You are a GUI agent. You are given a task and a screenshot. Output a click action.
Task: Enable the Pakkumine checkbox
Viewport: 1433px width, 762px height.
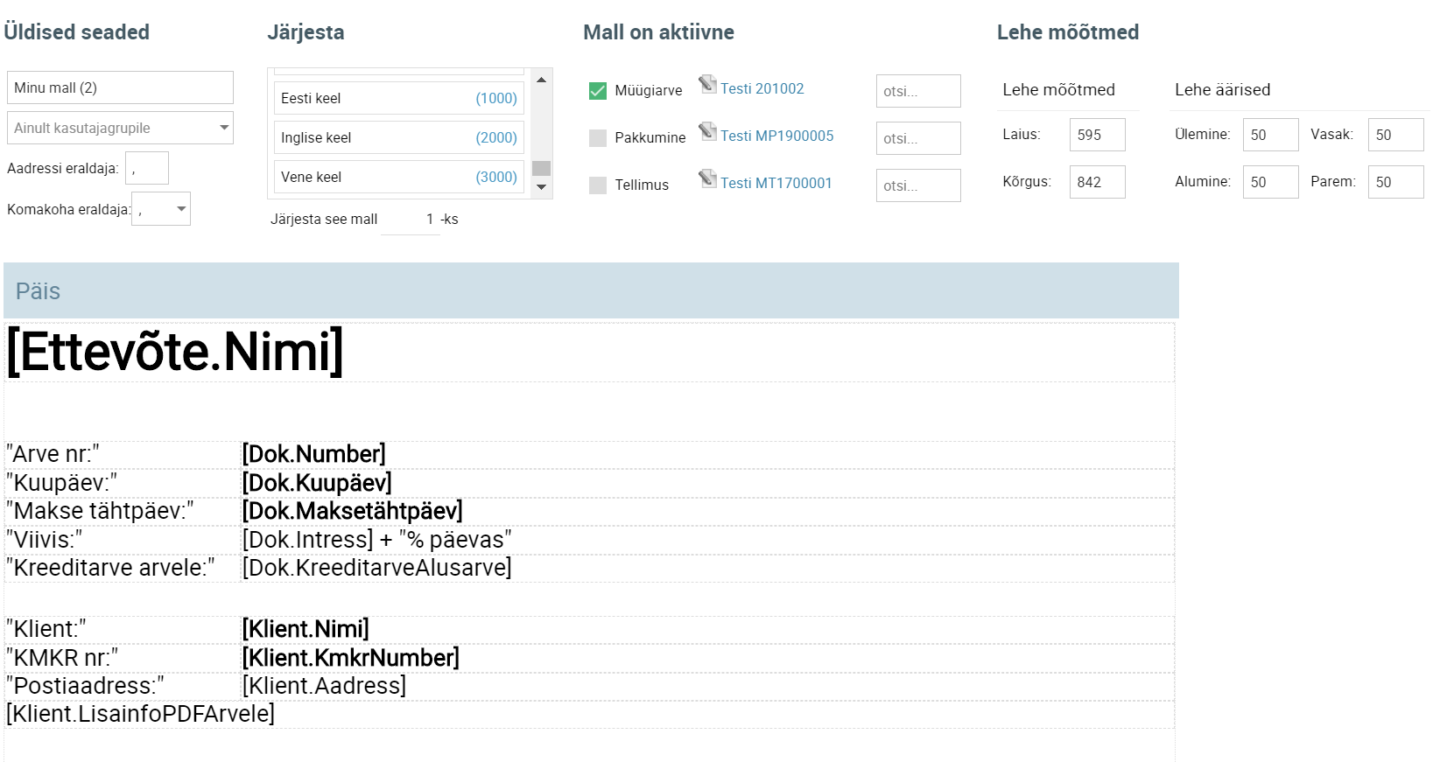598,138
